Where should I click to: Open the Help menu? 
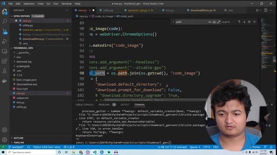tap(77, 3)
